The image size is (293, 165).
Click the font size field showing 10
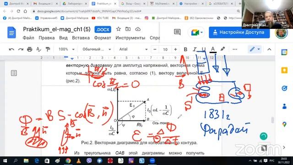pyautogui.click(x=165, y=49)
